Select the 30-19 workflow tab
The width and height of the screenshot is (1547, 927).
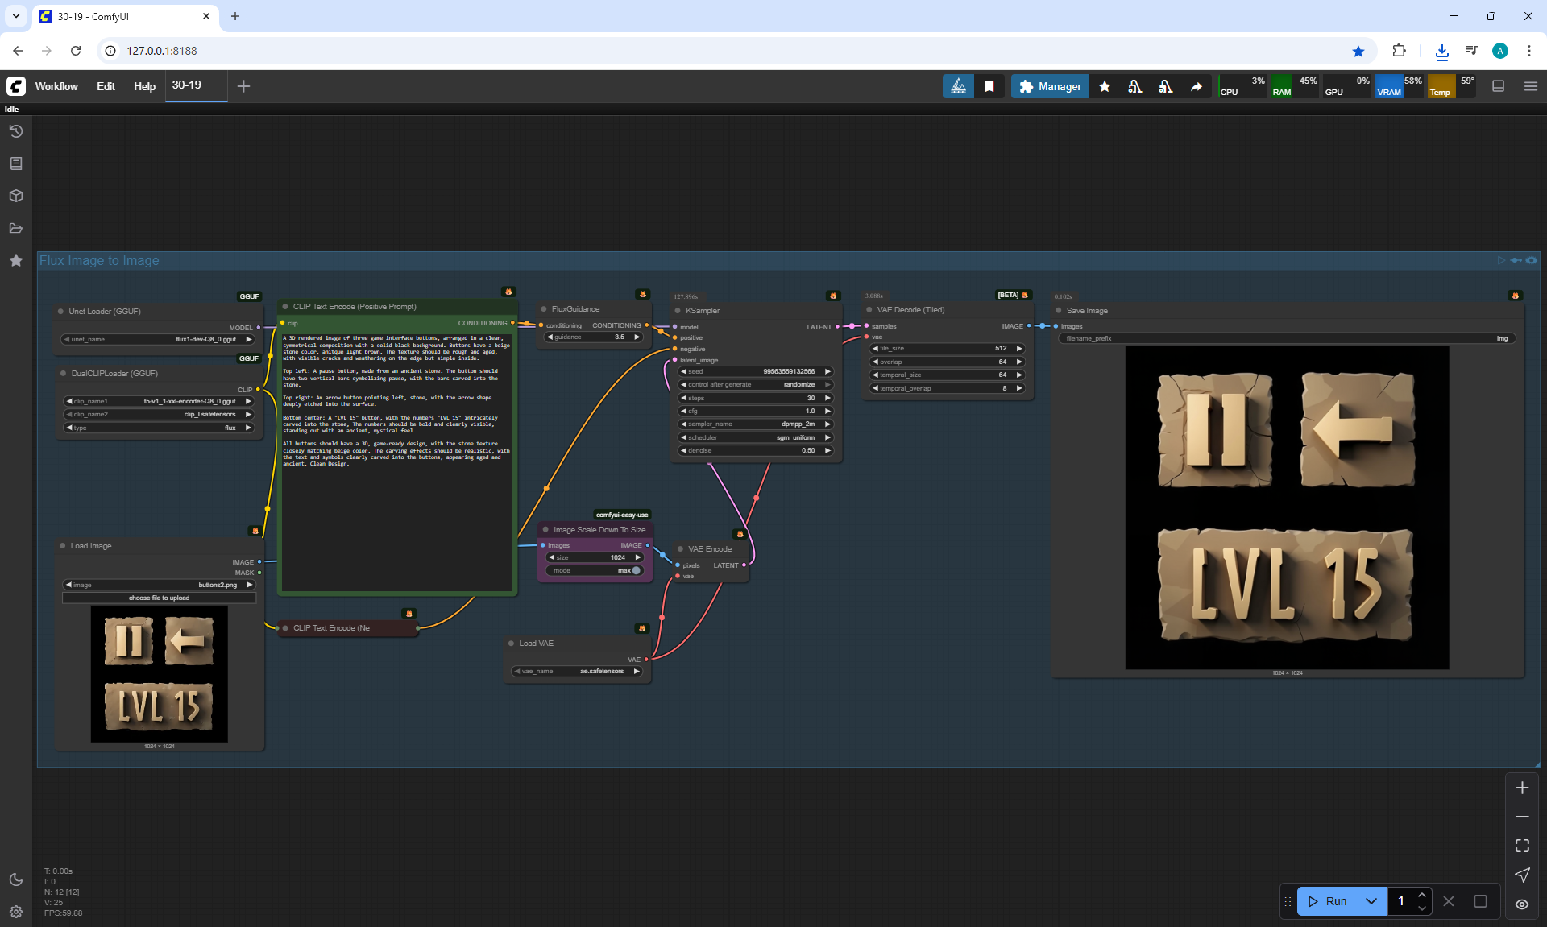point(187,85)
